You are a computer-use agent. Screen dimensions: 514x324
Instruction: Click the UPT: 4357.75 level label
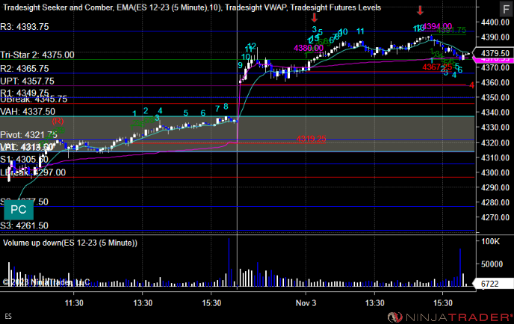point(27,81)
